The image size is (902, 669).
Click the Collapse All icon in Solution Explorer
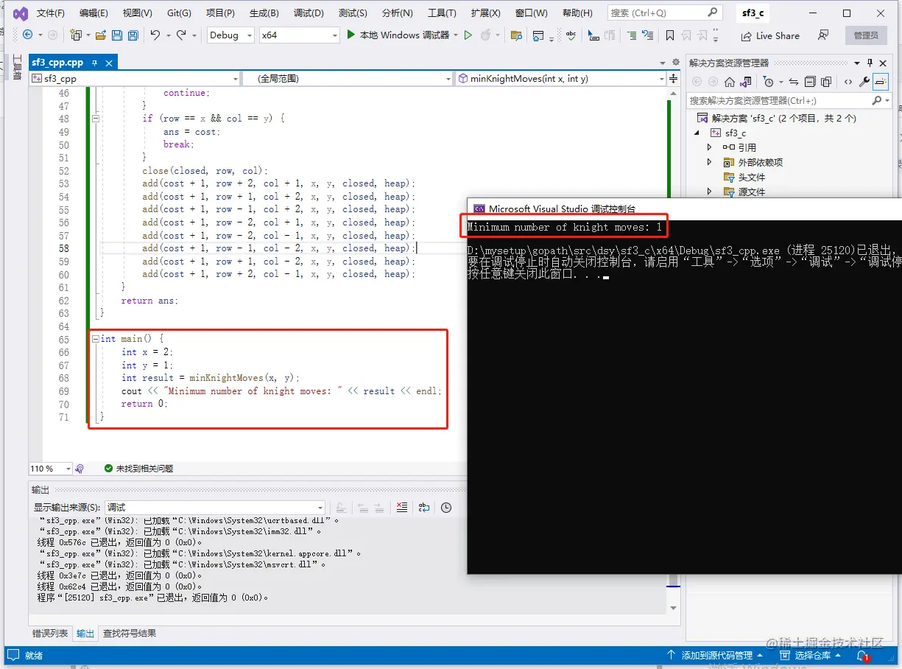coord(810,82)
